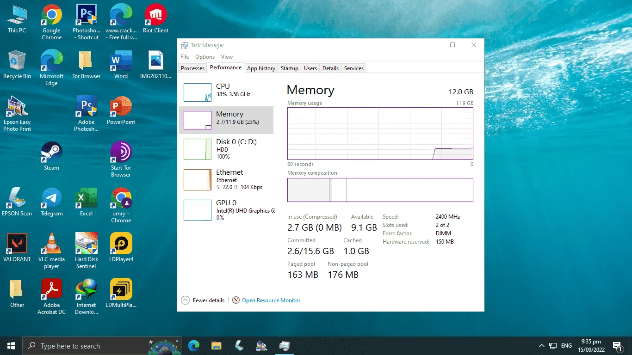The width and height of the screenshot is (632, 355).
Task: Select the IMG202110 image file icon
Action: 155,65
